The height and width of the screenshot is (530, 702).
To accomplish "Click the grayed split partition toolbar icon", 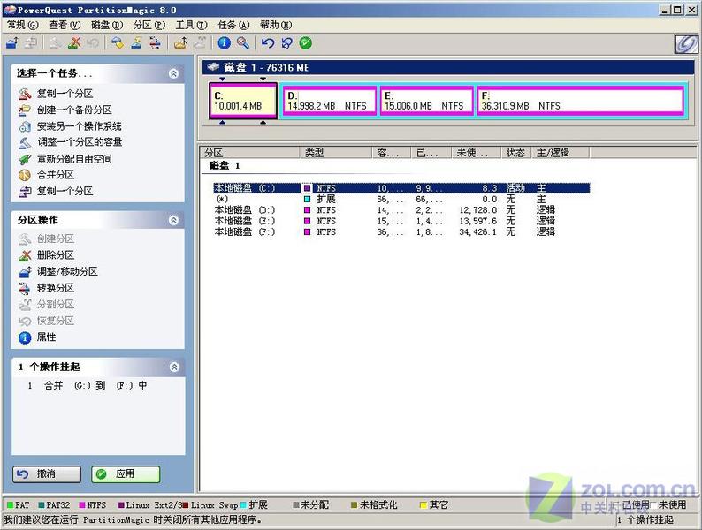I will pos(200,43).
